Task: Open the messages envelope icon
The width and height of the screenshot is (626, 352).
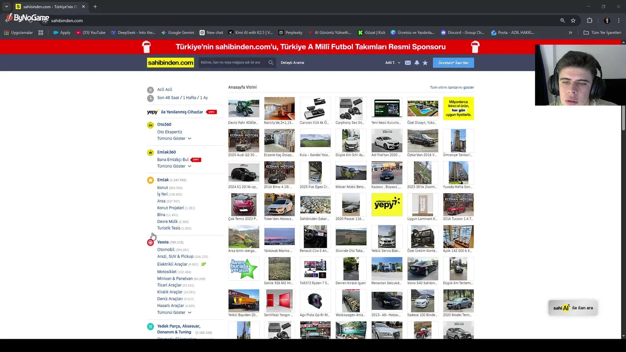Action: coord(407,63)
